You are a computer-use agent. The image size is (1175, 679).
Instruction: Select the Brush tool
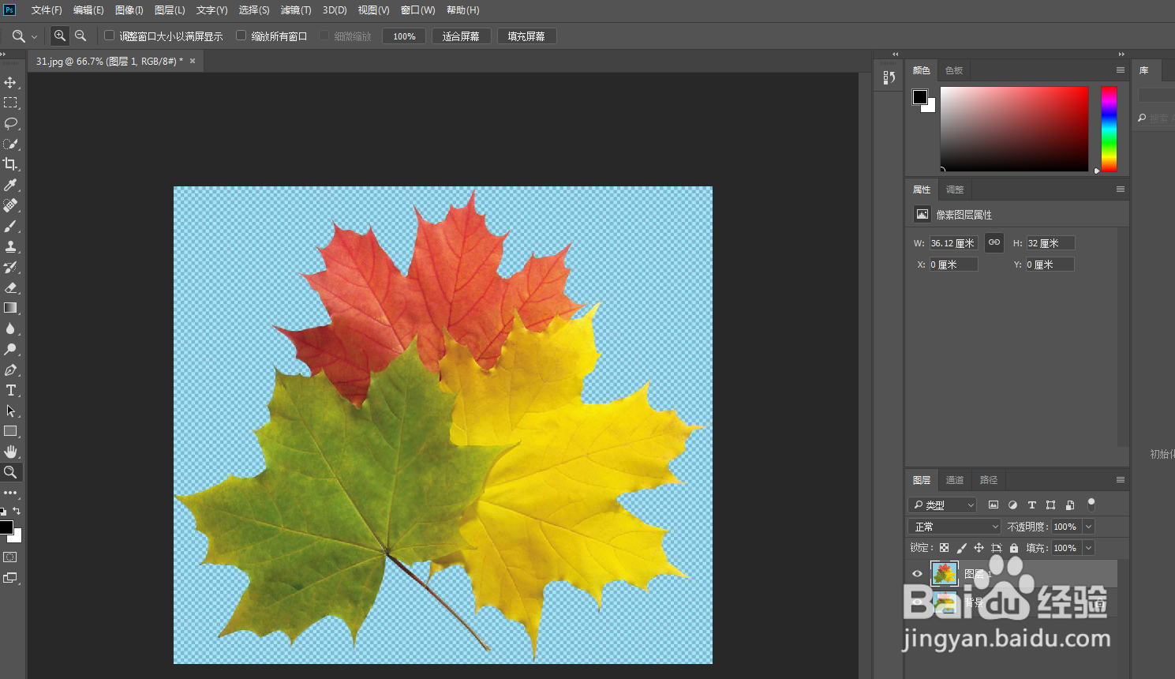click(x=10, y=226)
